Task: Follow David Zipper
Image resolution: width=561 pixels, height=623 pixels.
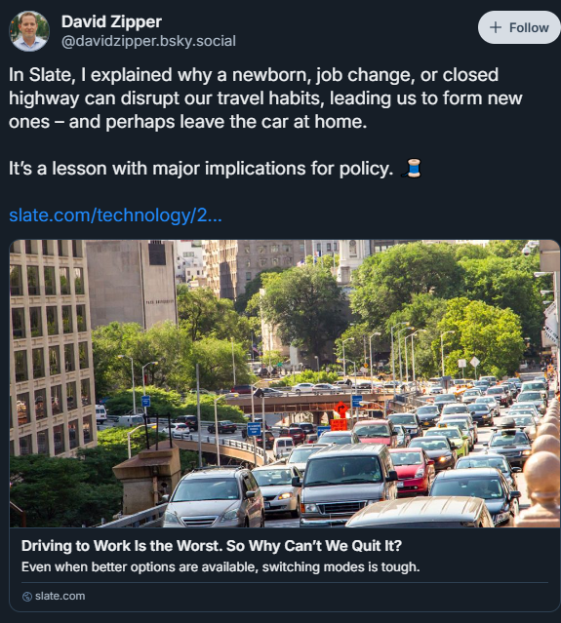Action: [x=519, y=27]
